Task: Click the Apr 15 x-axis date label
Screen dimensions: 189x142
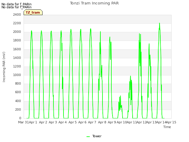Action: pyautogui.click(x=171, y=122)
